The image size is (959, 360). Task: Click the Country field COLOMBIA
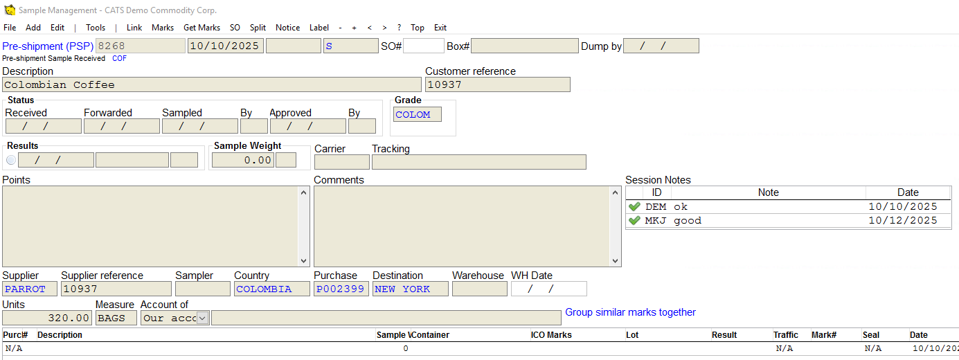pos(271,289)
